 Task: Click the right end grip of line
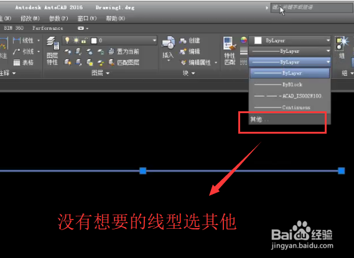(x=342, y=171)
